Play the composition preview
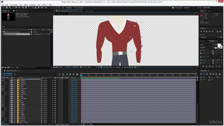 tap(206, 31)
